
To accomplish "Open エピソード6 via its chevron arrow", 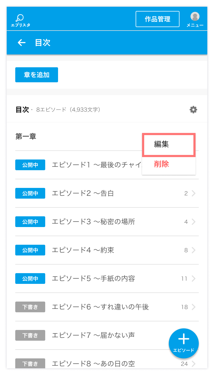I will [x=194, y=307].
